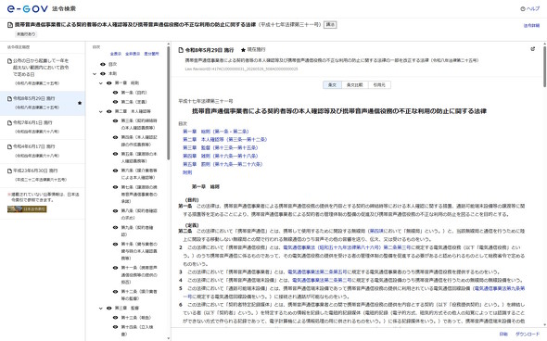
Task: Collapse the 本則 tree node chevron
Action: pyautogui.click(x=95, y=74)
